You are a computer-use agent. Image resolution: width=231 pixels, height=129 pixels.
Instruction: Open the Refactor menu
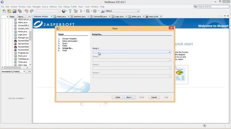(x=53, y=7)
